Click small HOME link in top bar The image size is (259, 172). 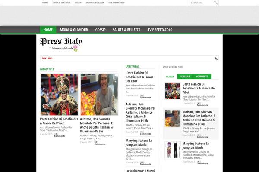click(45, 3)
